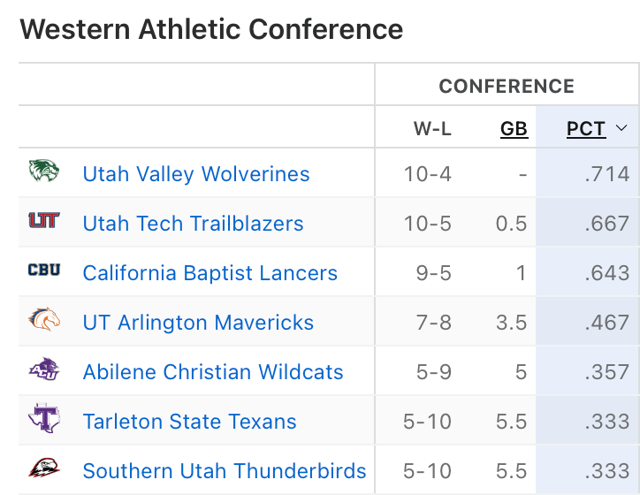Toggle sort arrow next to PCT
This screenshot has height=495, width=640.
[621, 129]
